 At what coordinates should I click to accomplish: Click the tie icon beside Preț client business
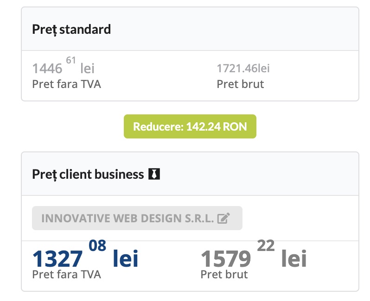point(154,174)
